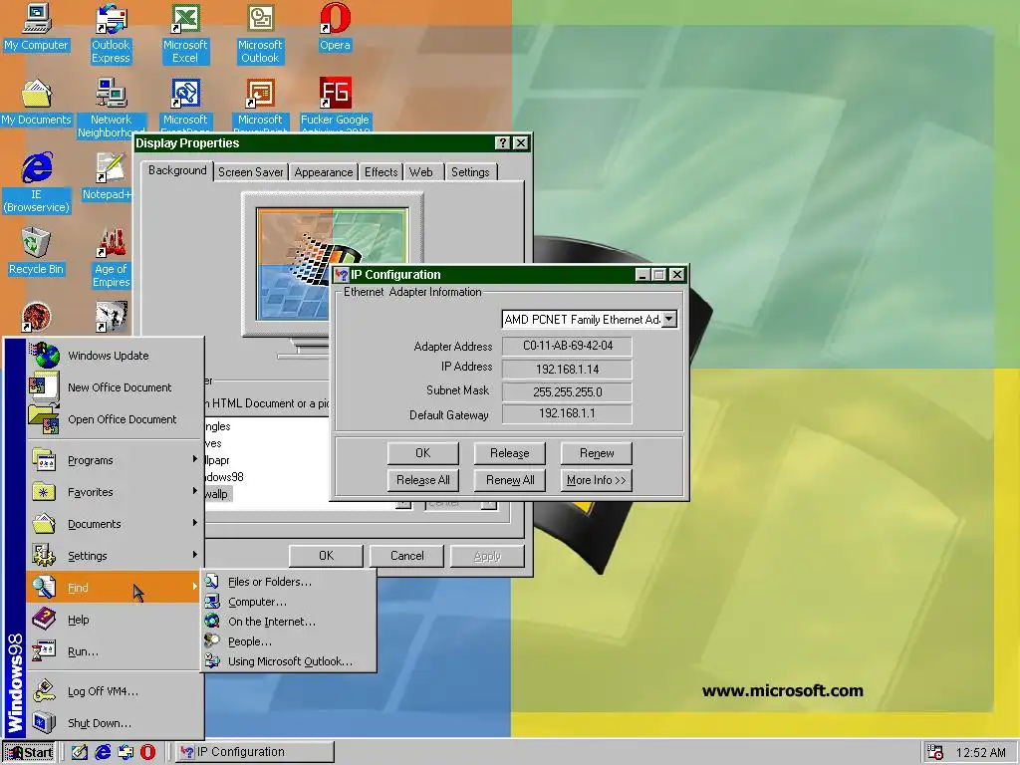This screenshot has width=1020, height=765.
Task: Launch Age of Empires desktop shortcut
Action: (111, 257)
